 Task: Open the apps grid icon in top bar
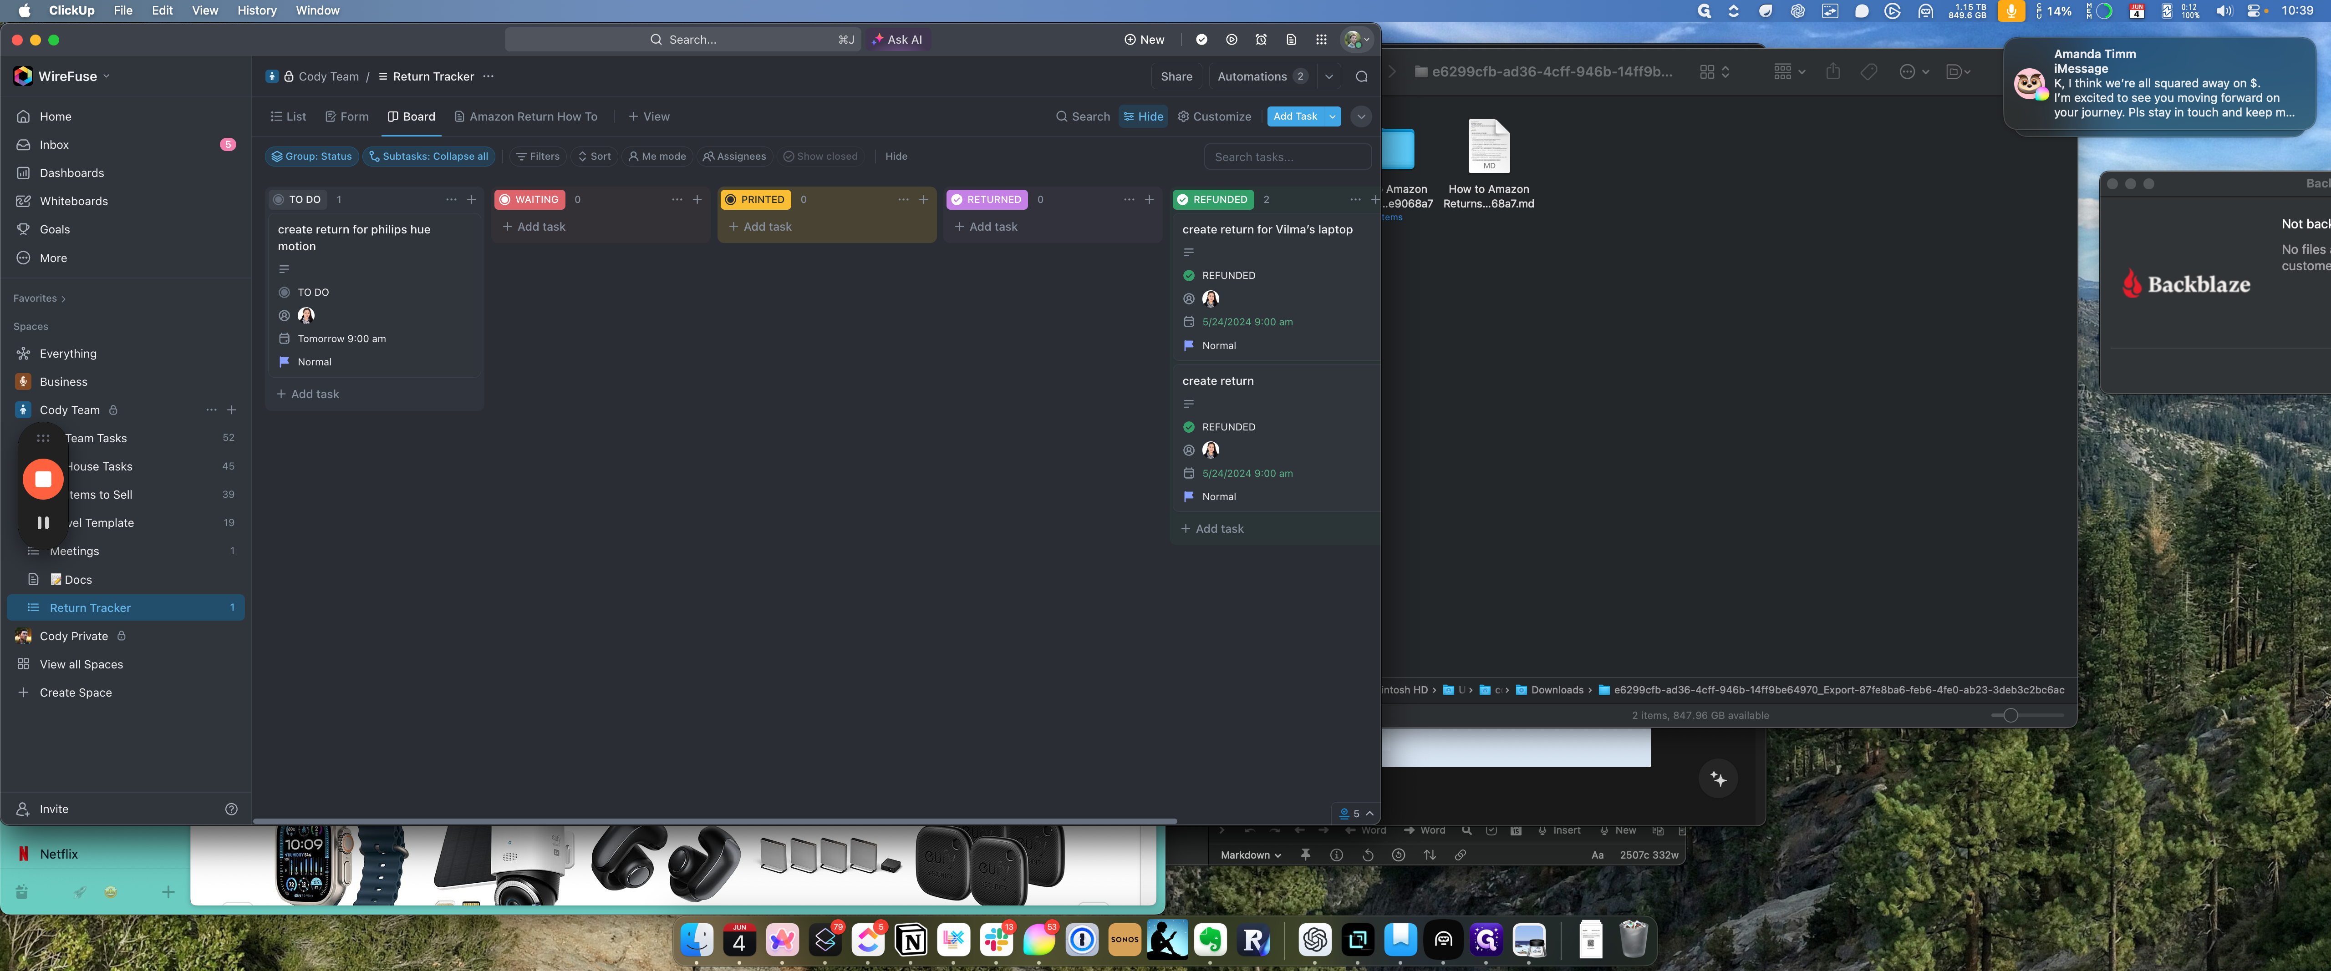pos(1321,40)
